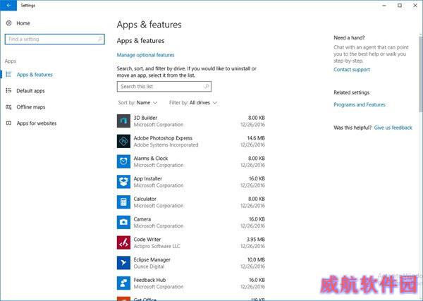423x301 pixels.
Task: Click the Need a hand? heading
Action: (349, 37)
